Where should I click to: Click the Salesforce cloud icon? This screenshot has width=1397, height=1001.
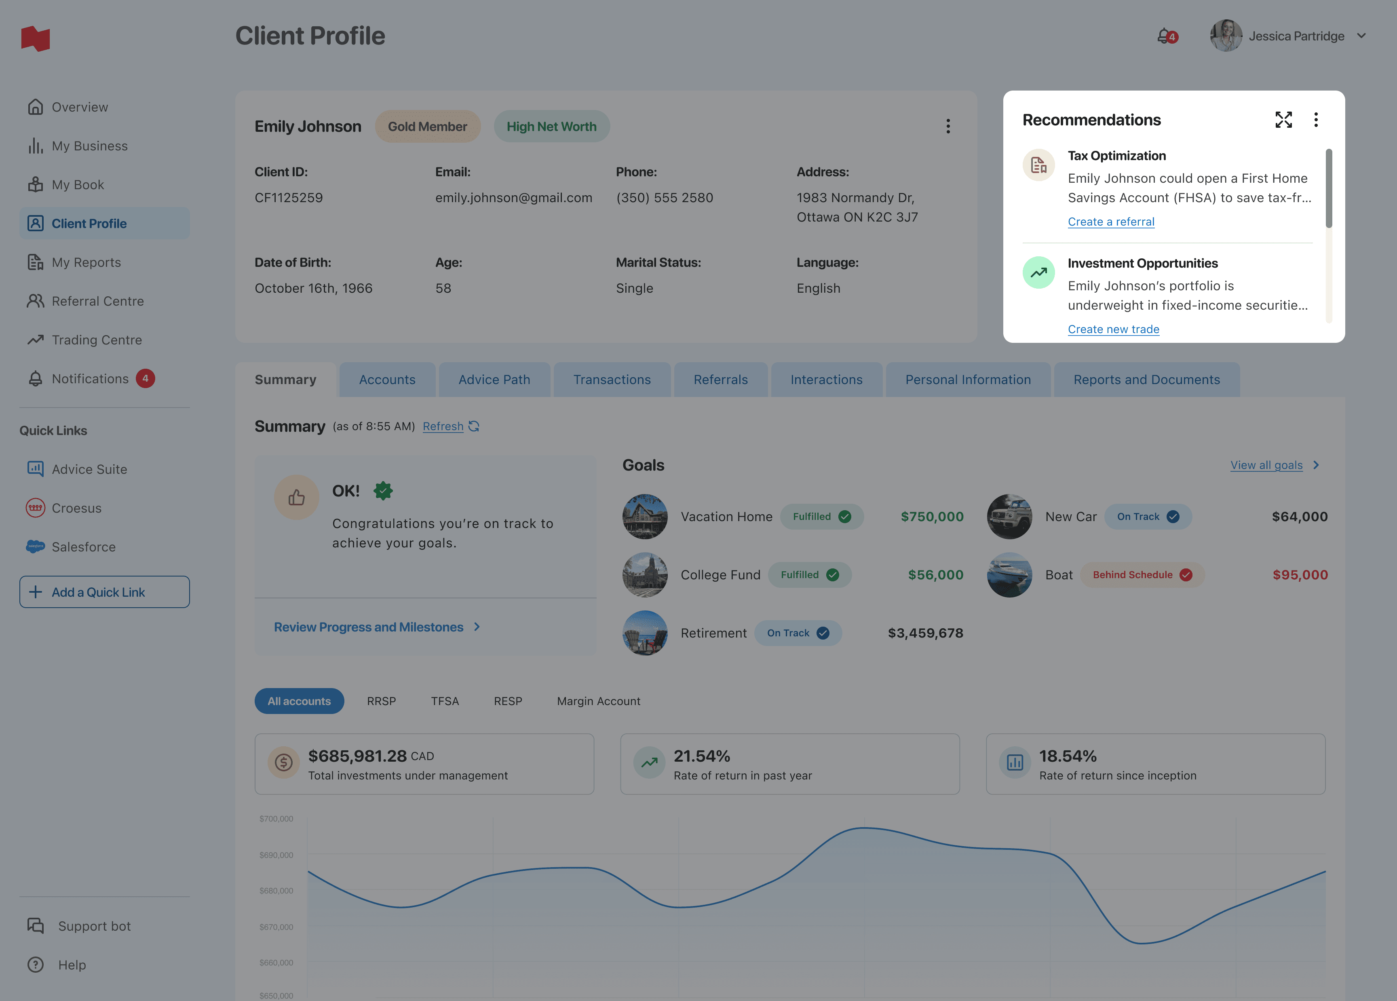coord(35,547)
